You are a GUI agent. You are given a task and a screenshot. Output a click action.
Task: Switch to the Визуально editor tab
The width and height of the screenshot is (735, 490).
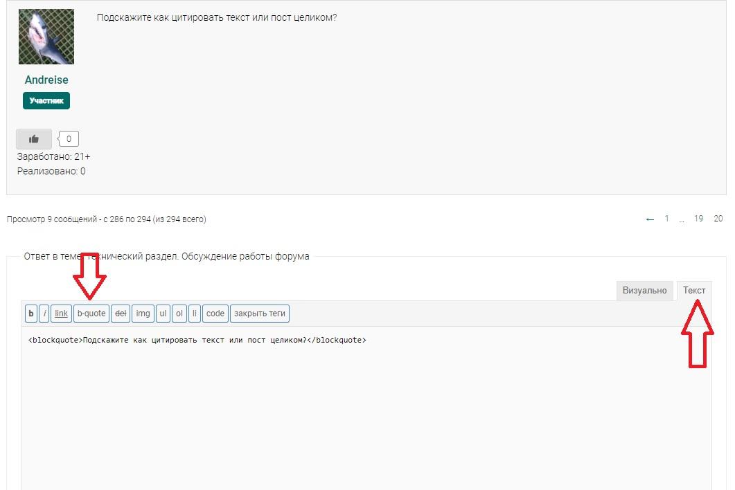[644, 291]
